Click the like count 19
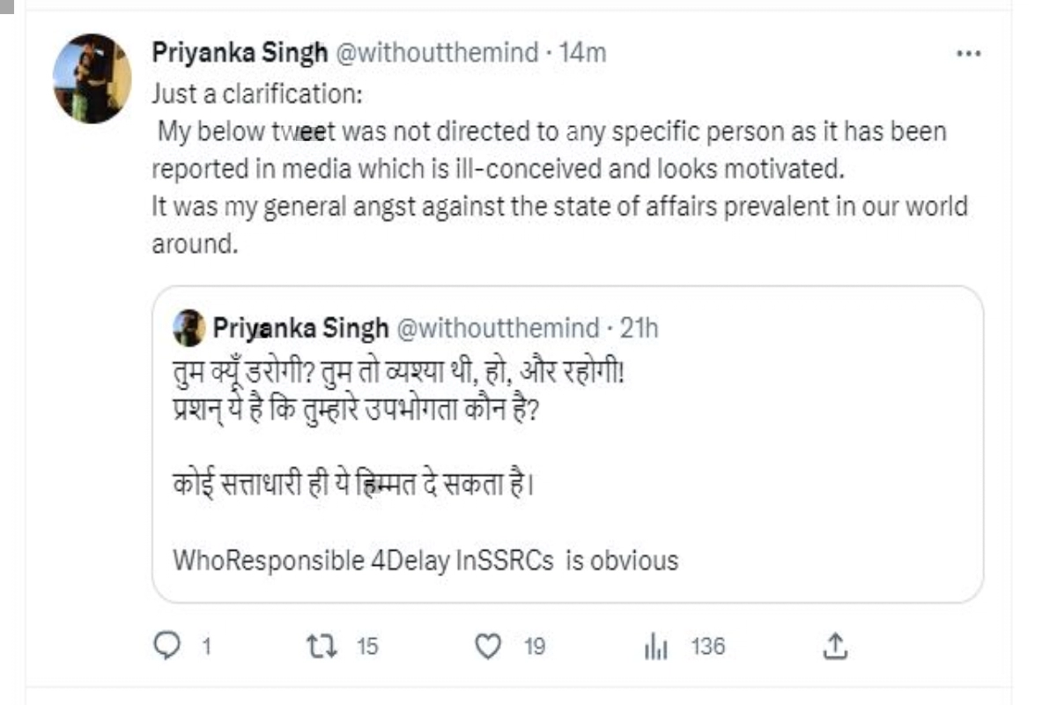Image resolution: width=1057 pixels, height=705 pixels. pos(535,647)
